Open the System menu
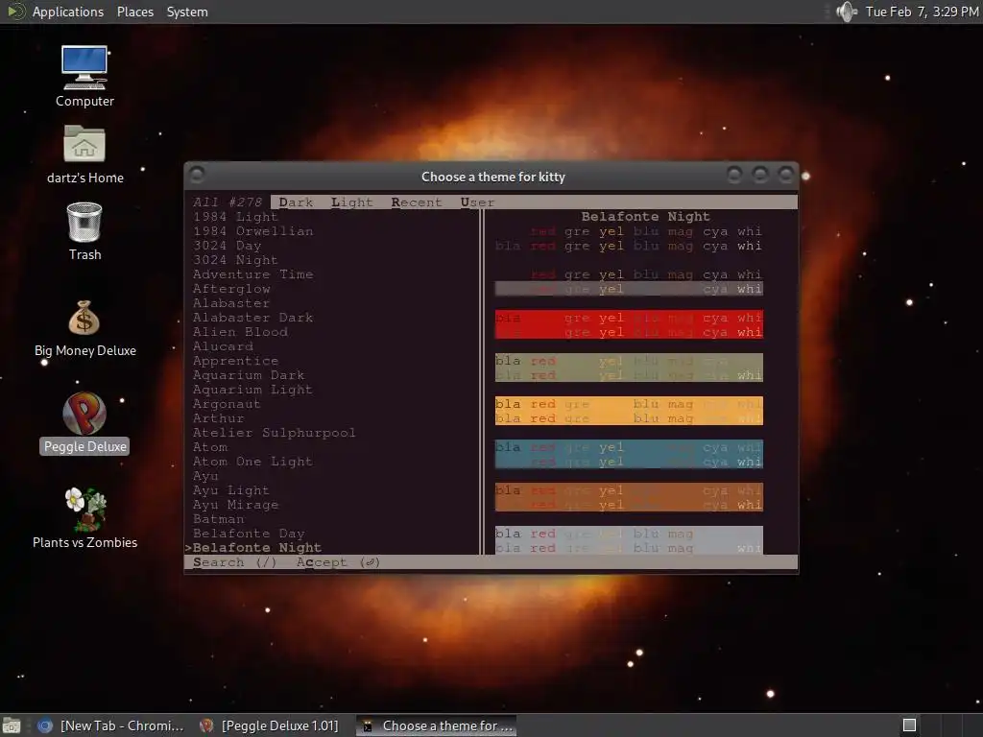Image resolution: width=983 pixels, height=737 pixels. (x=187, y=12)
